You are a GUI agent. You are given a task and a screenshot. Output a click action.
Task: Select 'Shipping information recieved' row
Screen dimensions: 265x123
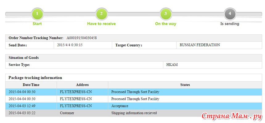[134, 113]
